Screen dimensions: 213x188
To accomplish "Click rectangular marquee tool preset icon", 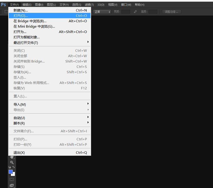I will point(6,12).
